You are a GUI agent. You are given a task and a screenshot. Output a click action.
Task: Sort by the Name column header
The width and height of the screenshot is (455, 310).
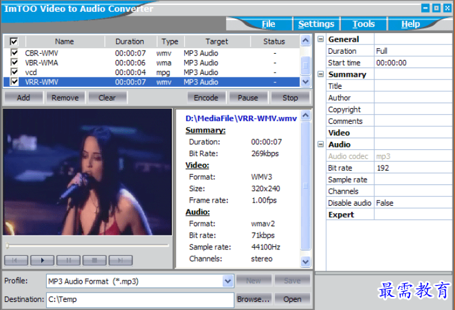coord(65,41)
